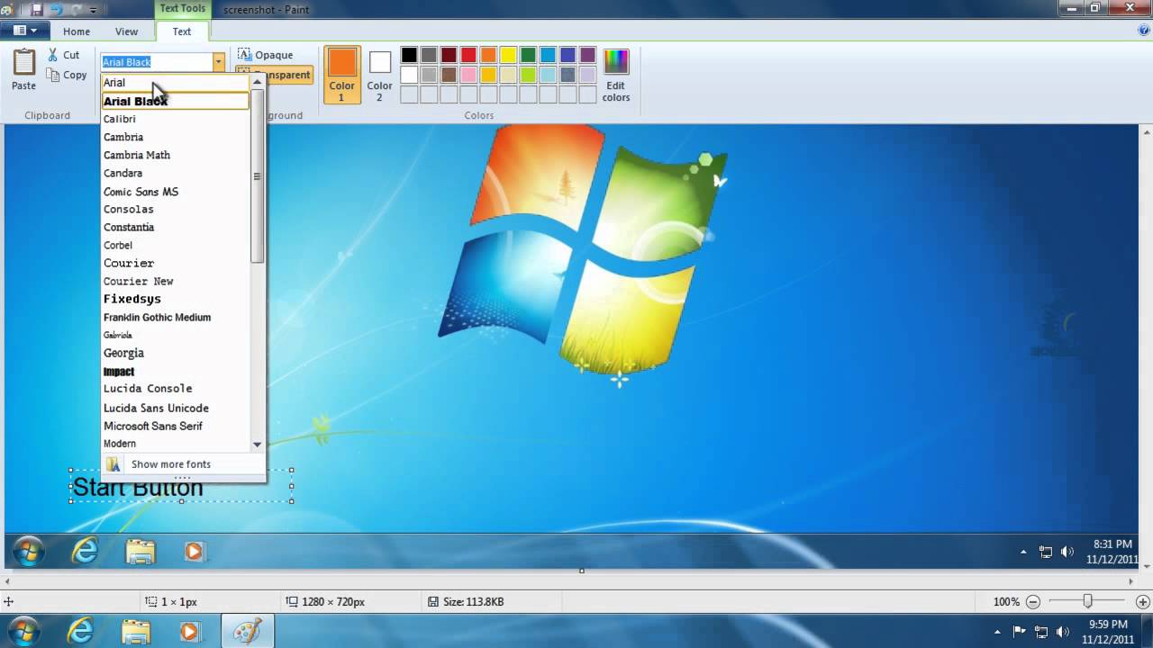This screenshot has width=1153, height=648.
Task: Select the Text ribbon tab
Action: (x=182, y=31)
